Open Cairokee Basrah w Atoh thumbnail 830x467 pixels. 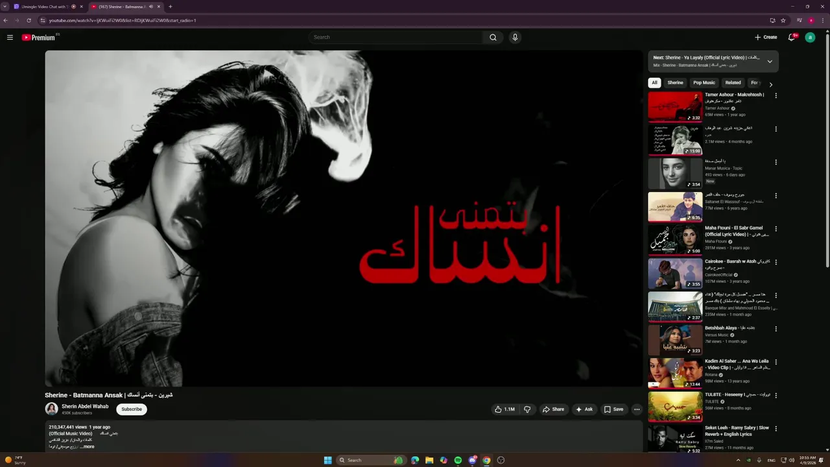pyautogui.click(x=675, y=273)
